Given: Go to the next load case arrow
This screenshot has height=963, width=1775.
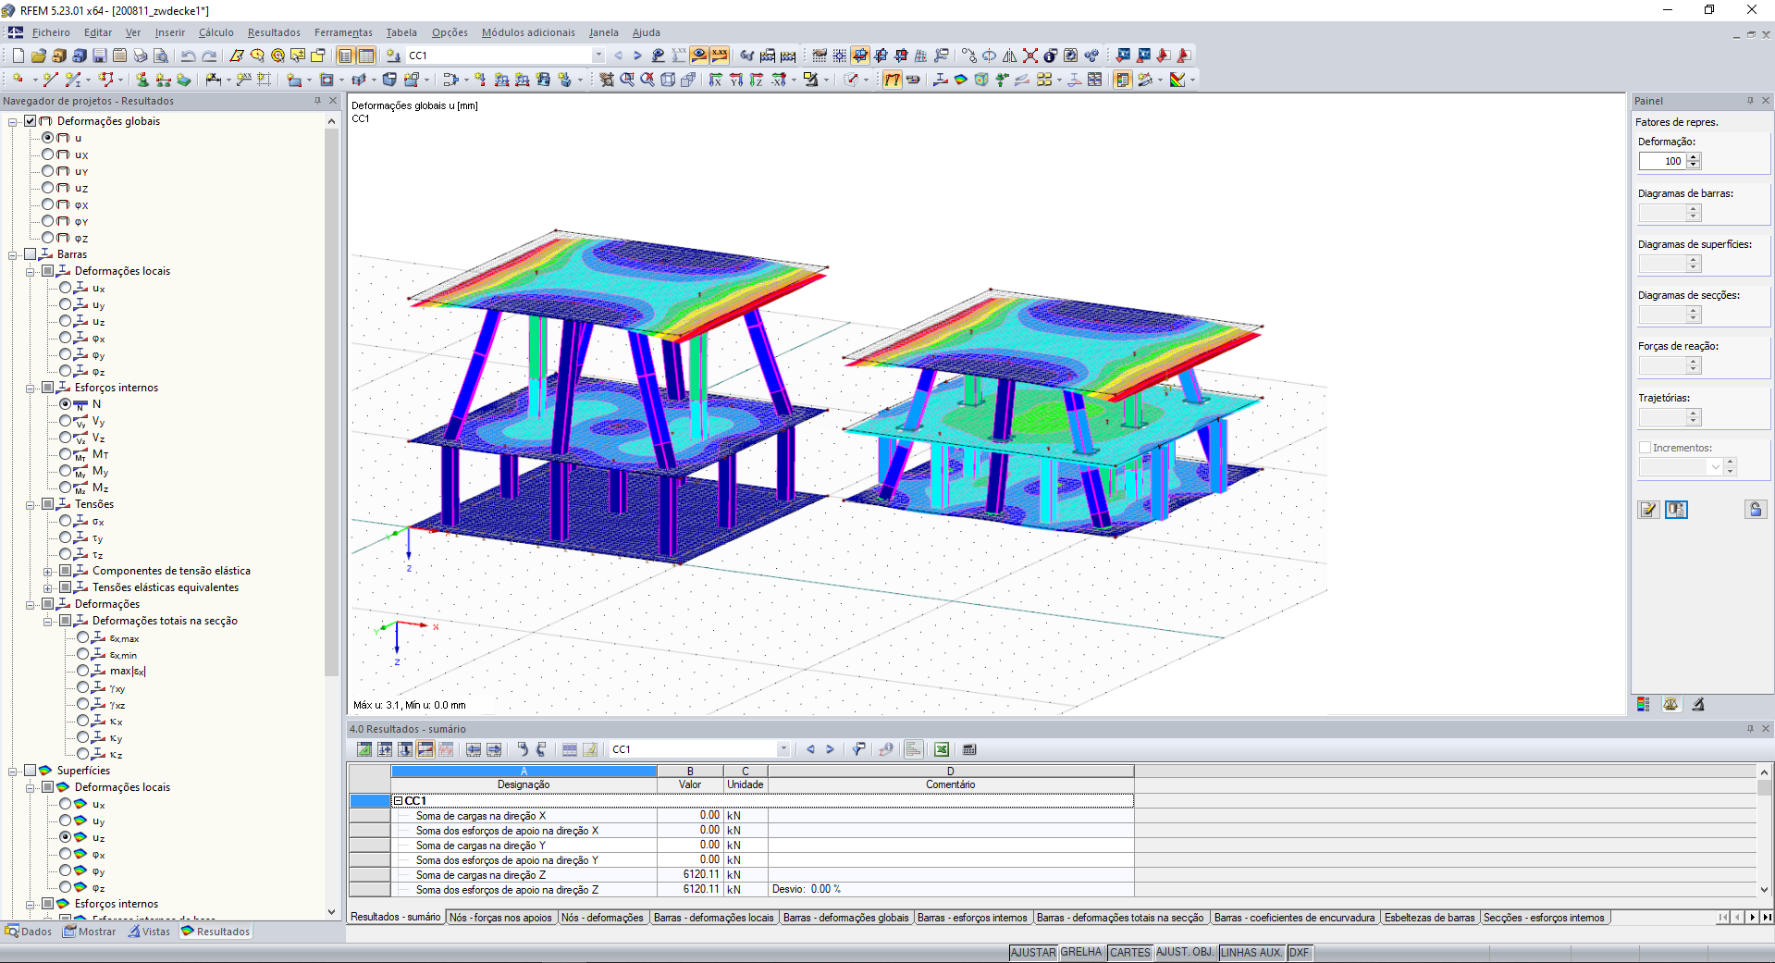Looking at the screenshot, I should [637, 56].
